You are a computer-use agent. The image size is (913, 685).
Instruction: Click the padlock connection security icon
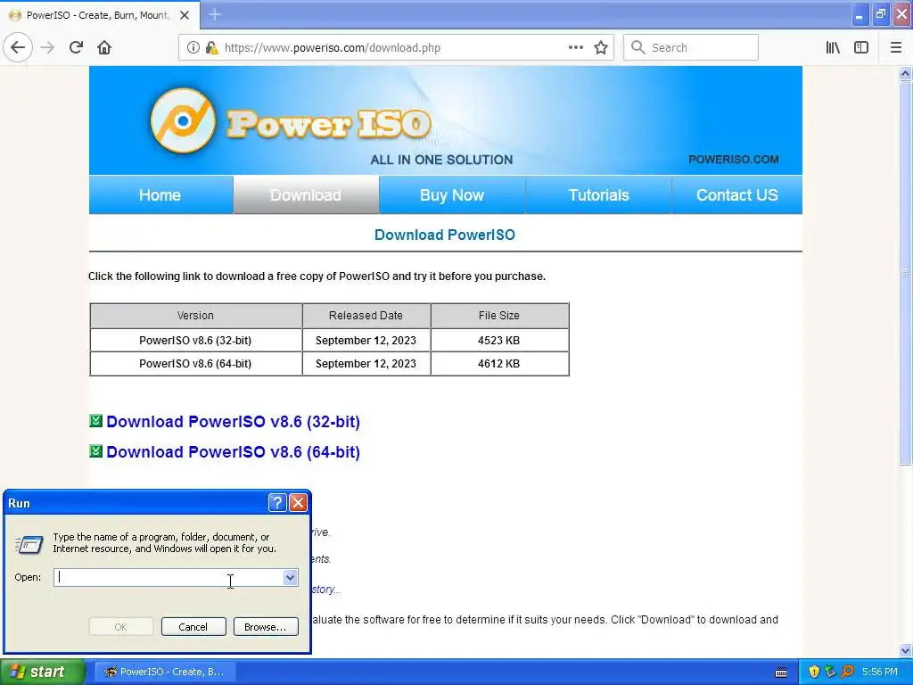211,48
